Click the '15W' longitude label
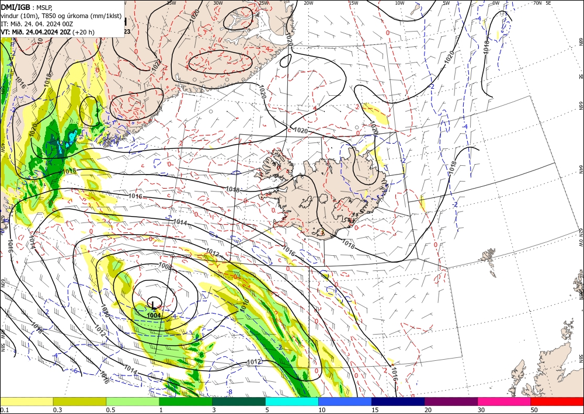Screen dimensions: 584x414 coord(354,3)
